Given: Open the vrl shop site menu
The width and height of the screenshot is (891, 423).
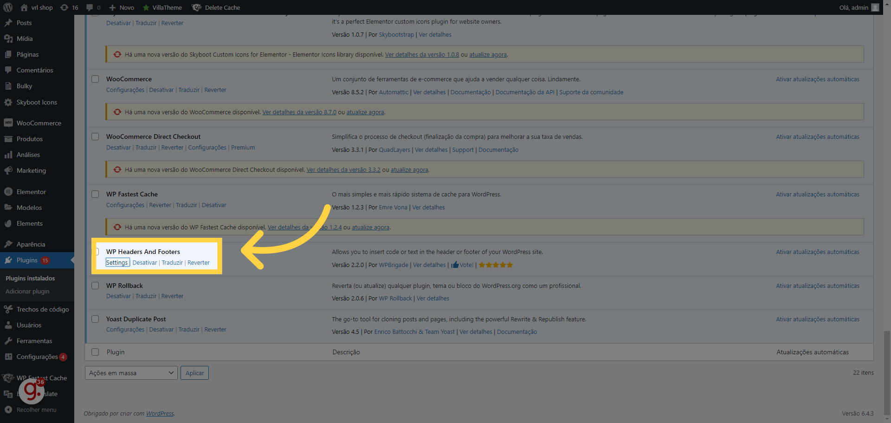Looking at the screenshot, I should point(37,7).
